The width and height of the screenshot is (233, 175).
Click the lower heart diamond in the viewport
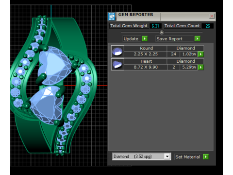pyautogui.click(x=48, y=105)
